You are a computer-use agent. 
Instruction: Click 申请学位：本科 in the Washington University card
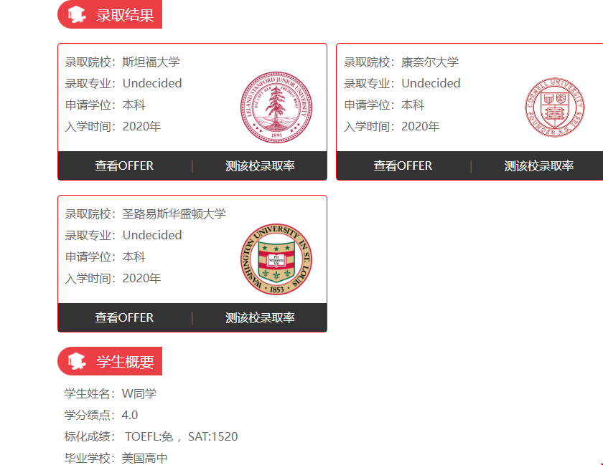105,257
